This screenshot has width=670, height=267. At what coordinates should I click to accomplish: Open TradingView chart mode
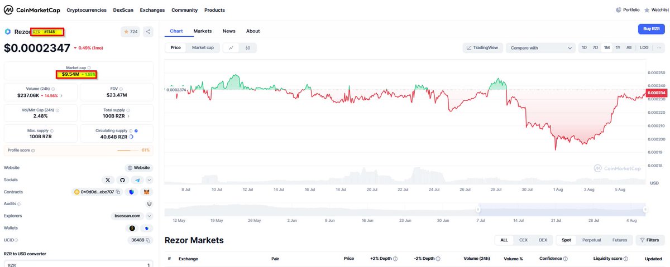click(483, 48)
